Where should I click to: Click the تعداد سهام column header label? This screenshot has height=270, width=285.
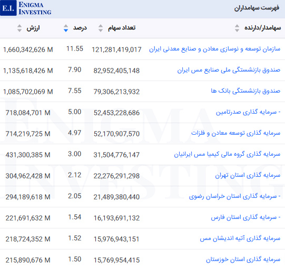coord(122,28)
